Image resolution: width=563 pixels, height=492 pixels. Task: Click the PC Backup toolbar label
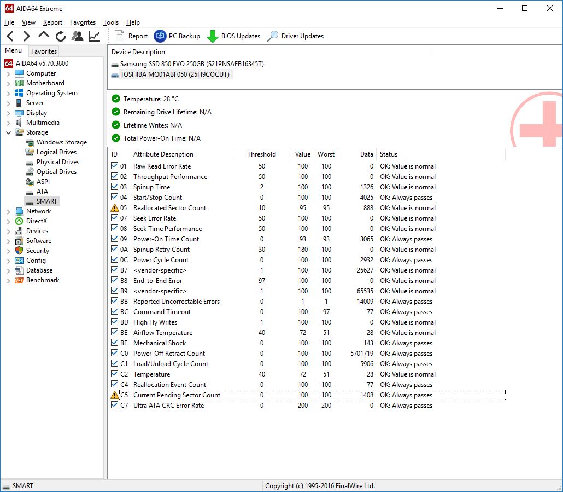(x=184, y=36)
